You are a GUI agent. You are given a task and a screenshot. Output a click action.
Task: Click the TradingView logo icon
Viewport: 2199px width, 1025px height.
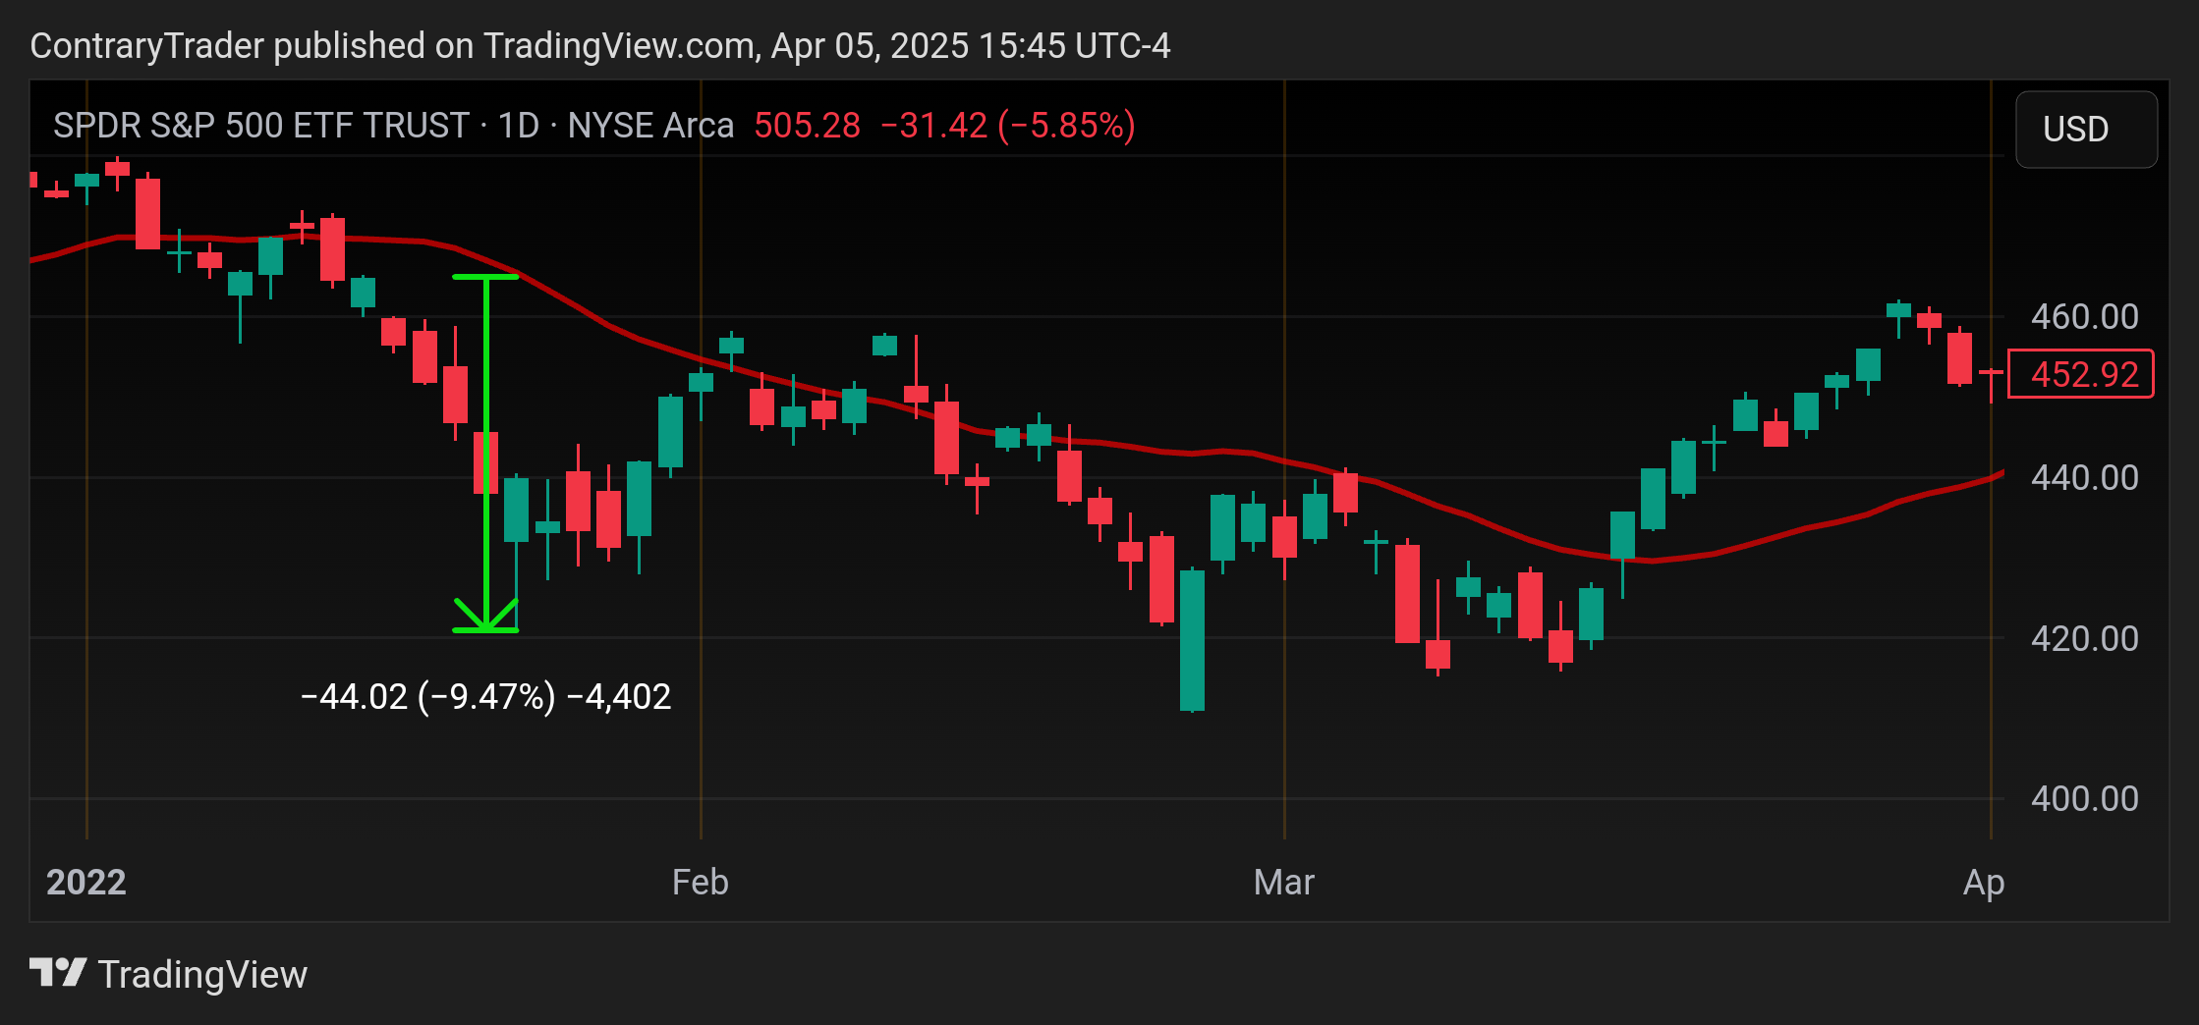pyautogui.click(x=58, y=973)
